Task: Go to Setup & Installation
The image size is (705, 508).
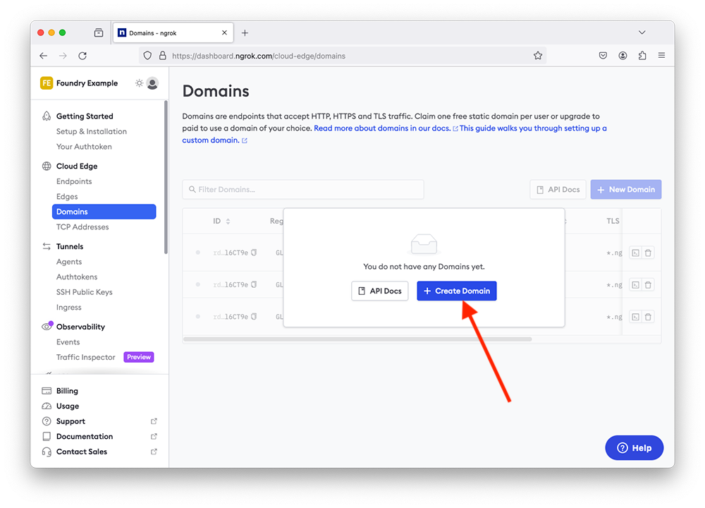Action: pyautogui.click(x=91, y=131)
